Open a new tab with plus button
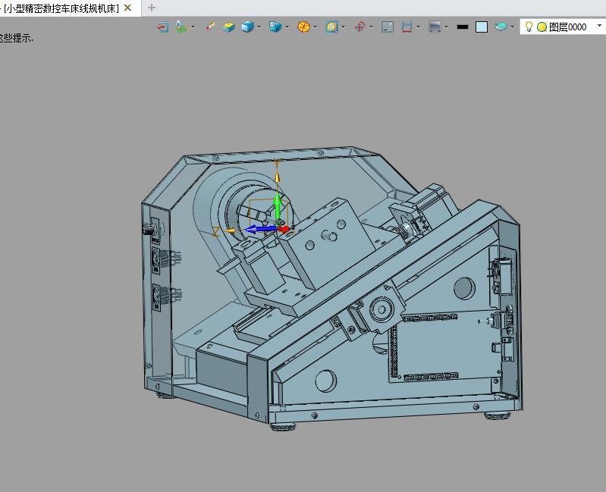This screenshot has width=606, height=492. 152,8
